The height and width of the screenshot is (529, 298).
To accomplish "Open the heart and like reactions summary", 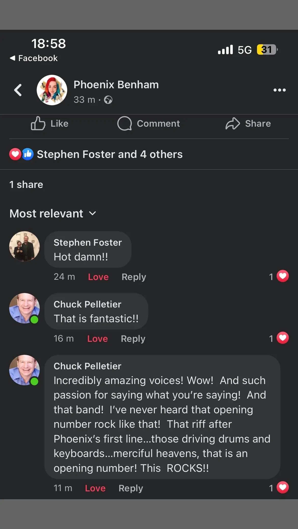I will click(x=21, y=154).
